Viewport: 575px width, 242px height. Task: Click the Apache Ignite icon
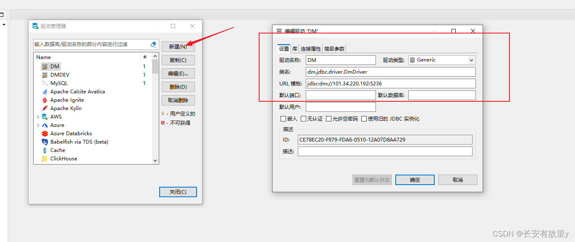45,100
